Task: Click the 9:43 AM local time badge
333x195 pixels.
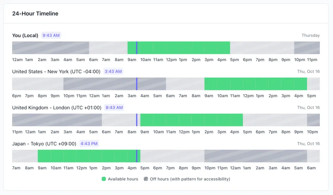Action: pyautogui.click(x=51, y=35)
